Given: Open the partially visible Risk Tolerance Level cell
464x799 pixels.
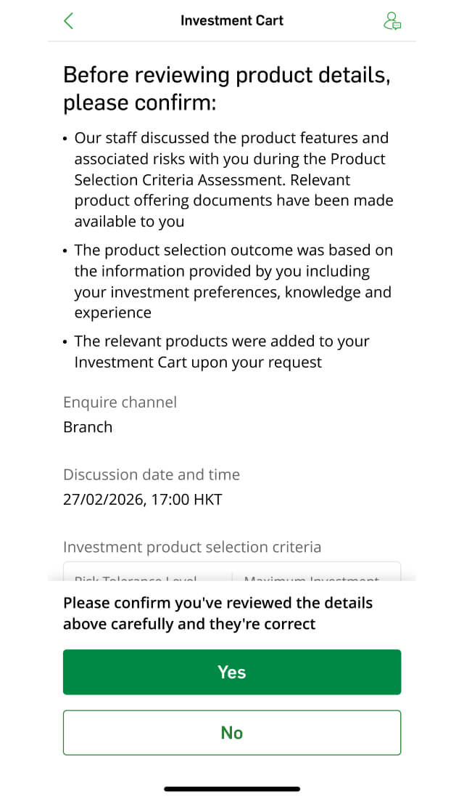Looking at the screenshot, I should tap(148, 572).
